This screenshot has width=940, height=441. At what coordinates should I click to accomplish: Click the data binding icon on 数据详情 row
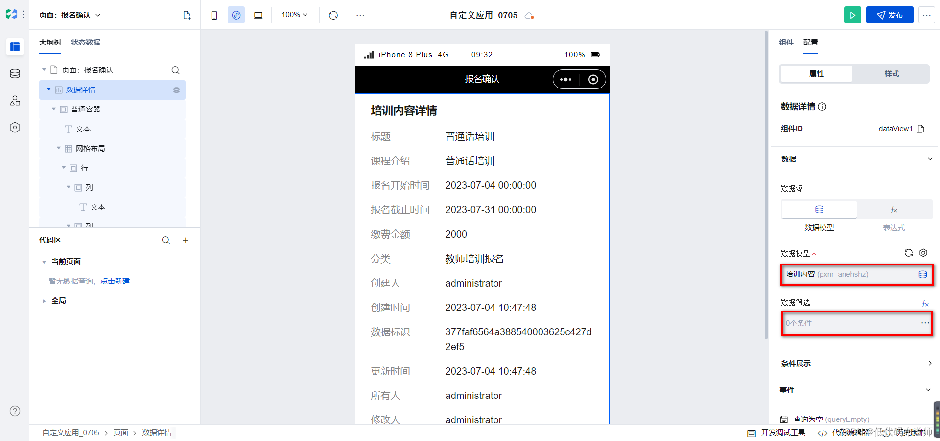177,90
